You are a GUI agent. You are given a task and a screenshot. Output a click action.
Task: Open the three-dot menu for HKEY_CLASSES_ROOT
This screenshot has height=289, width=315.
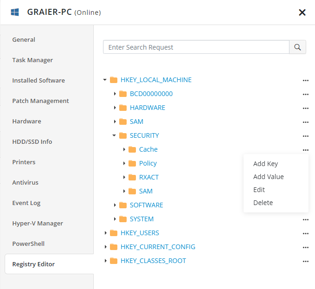305,261
